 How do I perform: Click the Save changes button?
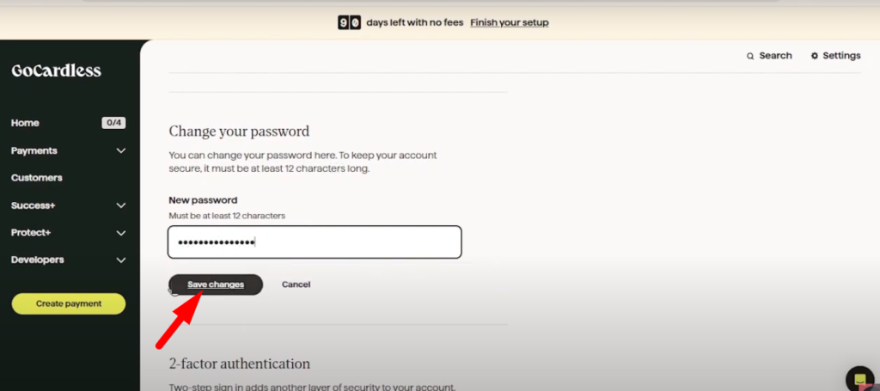pos(216,284)
